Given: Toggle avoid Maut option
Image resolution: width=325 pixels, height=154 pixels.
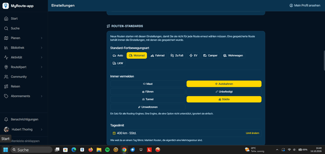Looking at the screenshot, I should (x=148, y=84).
